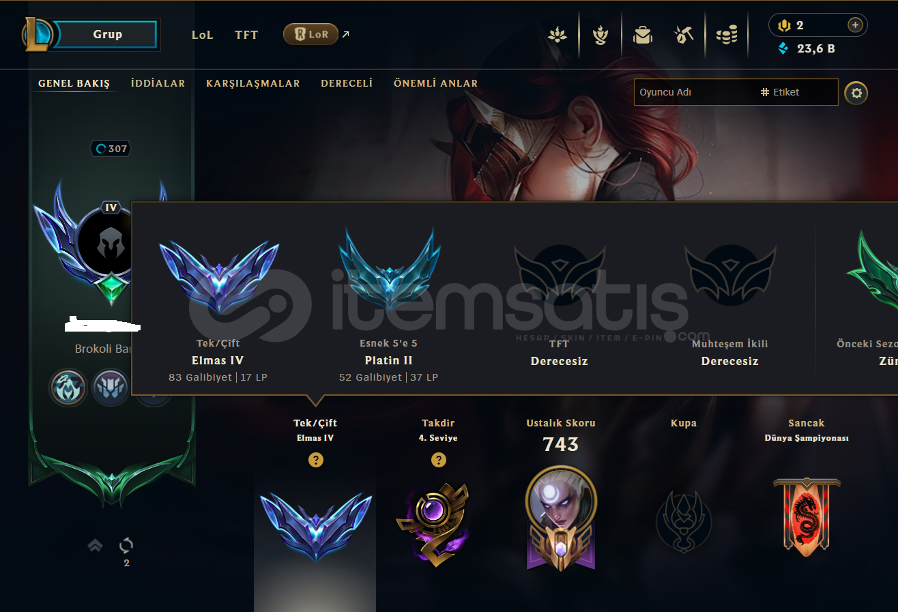Click the Takdir question mark icon

click(x=439, y=460)
